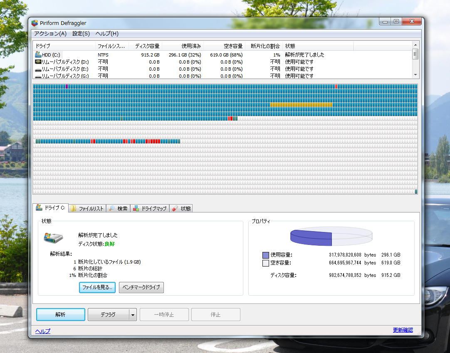The width and height of the screenshot is (450, 353).
Task: Click the NTFS file system cell
Action: click(x=103, y=55)
